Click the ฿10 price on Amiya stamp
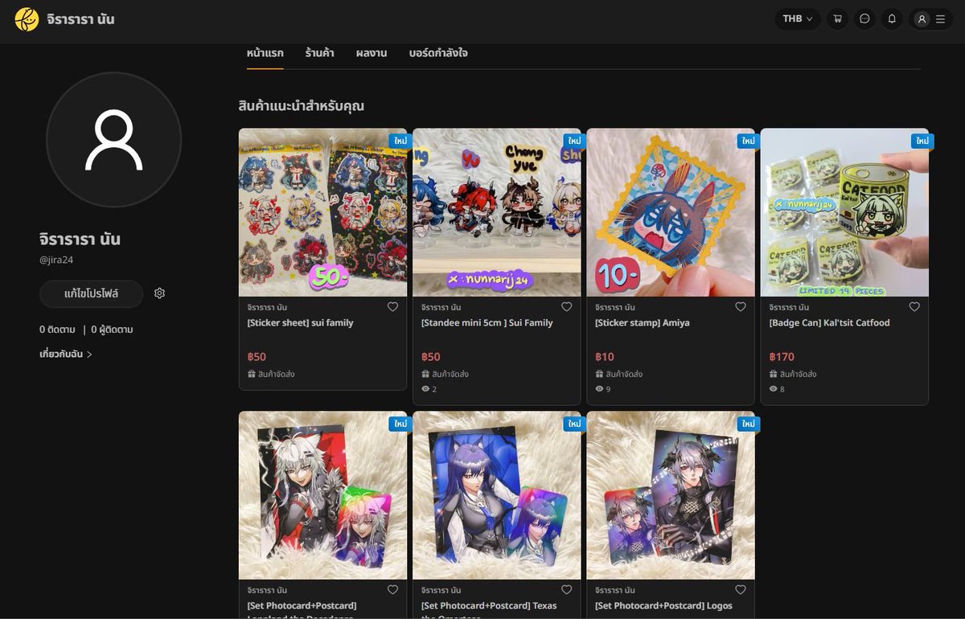This screenshot has width=965, height=619. coord(605,357)
